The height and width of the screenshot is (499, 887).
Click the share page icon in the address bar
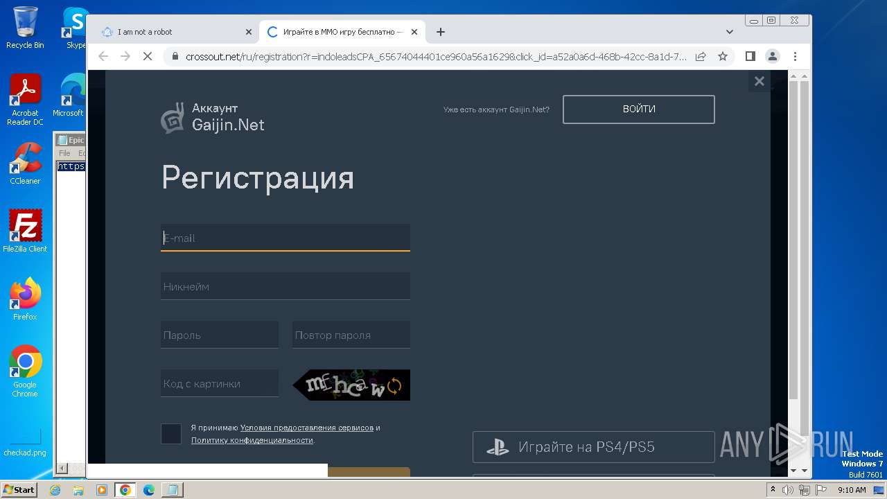click(x=701, y=56)
